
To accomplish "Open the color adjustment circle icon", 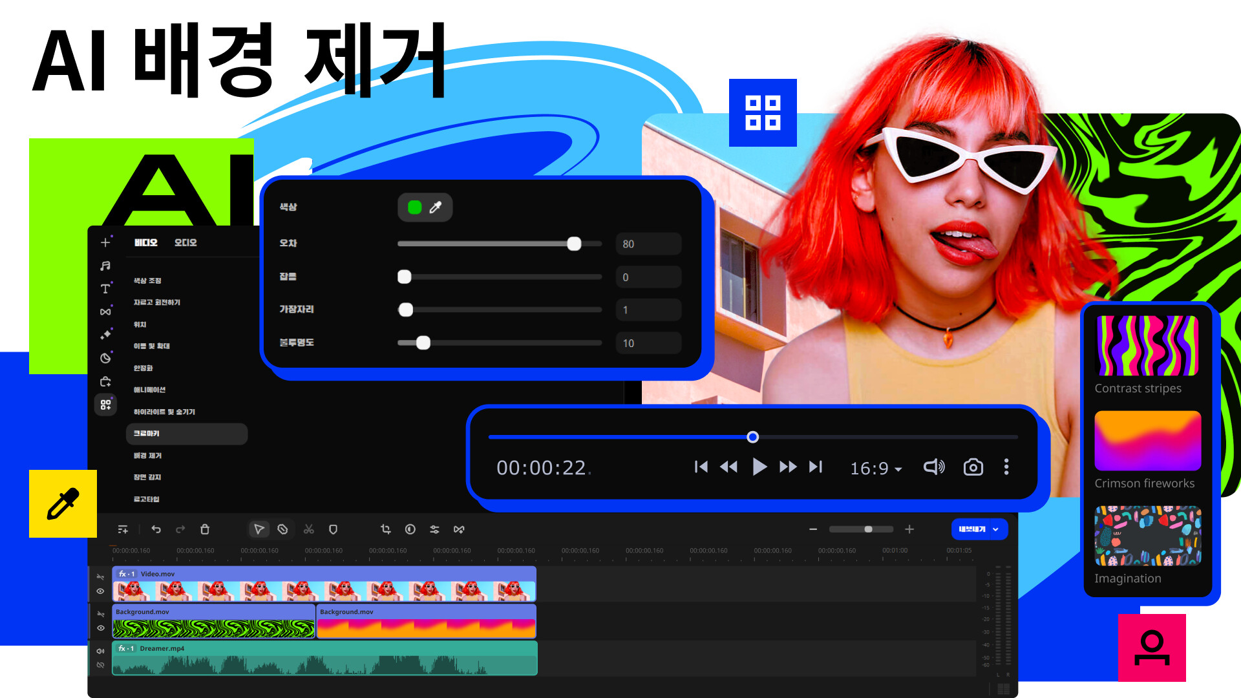I will 410,529.
